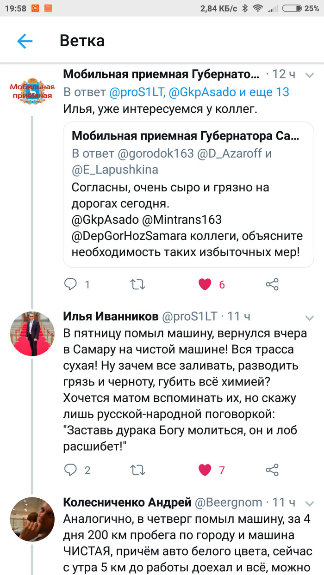Reply to the Мобильная приемная tweet

point(70,284)
